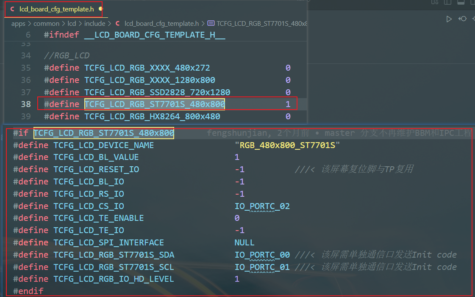Click the unsaved dot on the editor tab
This screenshot has width=475, height=297.
tap(100, 9)
